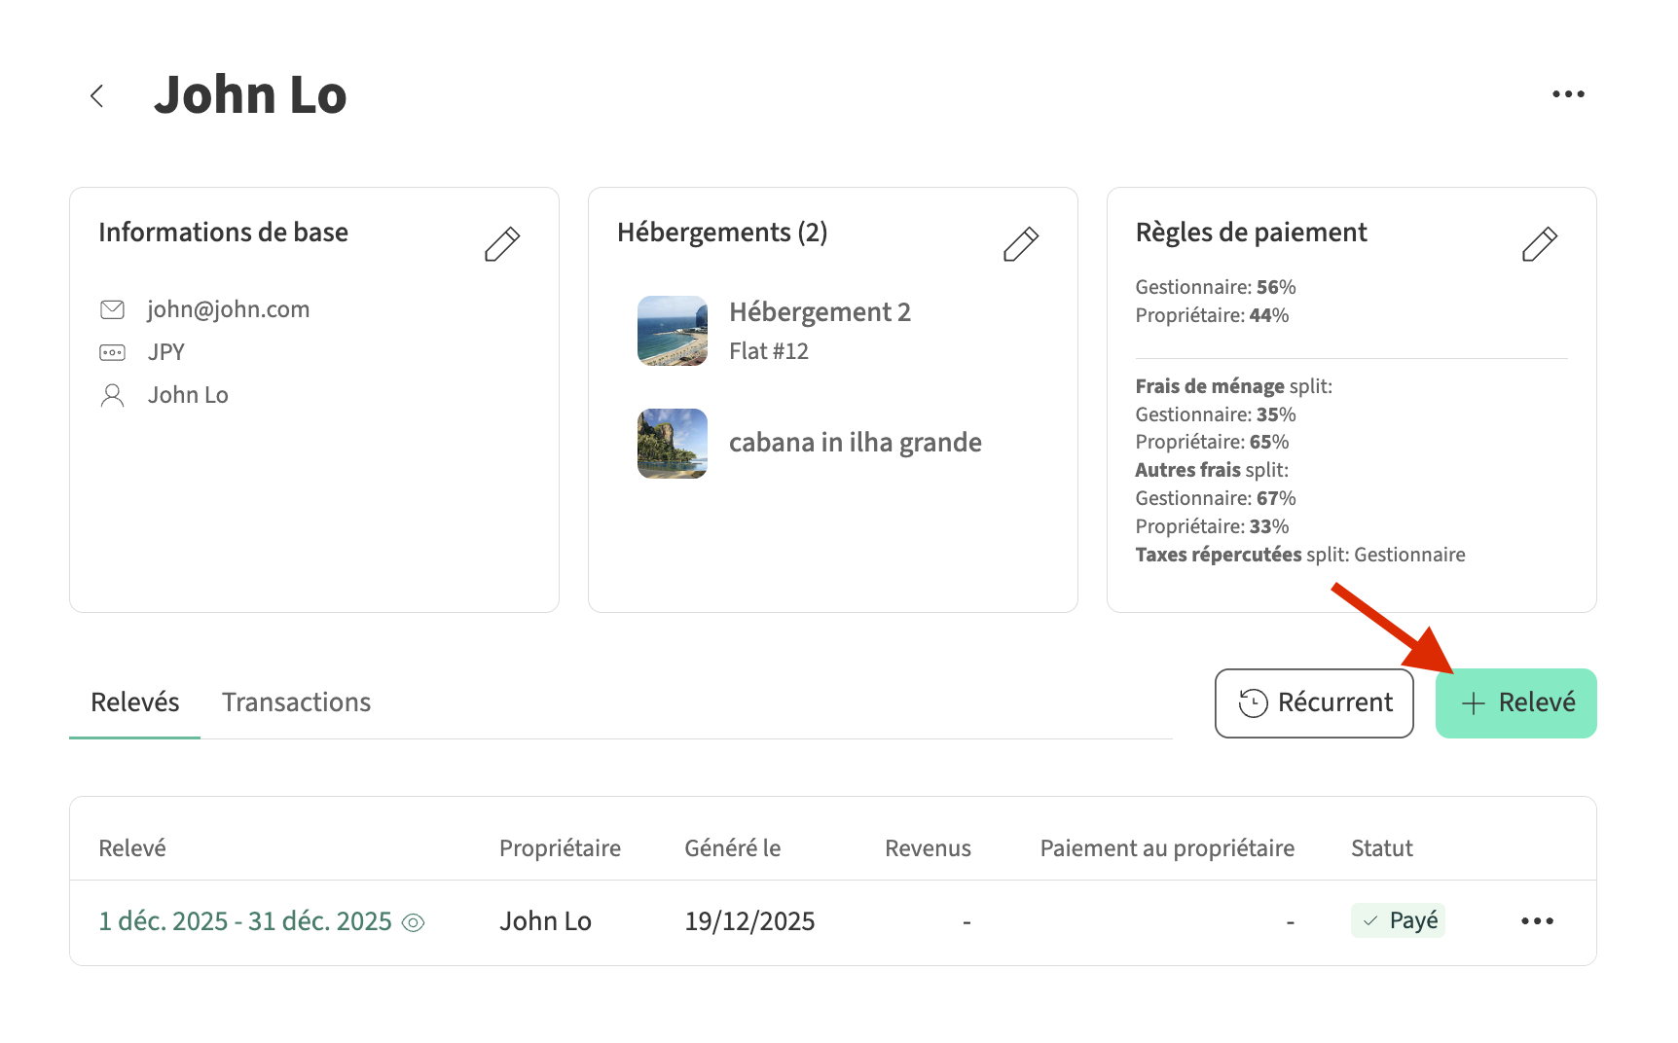Toggle the eye icon next to statement
This screenshot has height=1043, width=1678.
click(x=414, y=922)
